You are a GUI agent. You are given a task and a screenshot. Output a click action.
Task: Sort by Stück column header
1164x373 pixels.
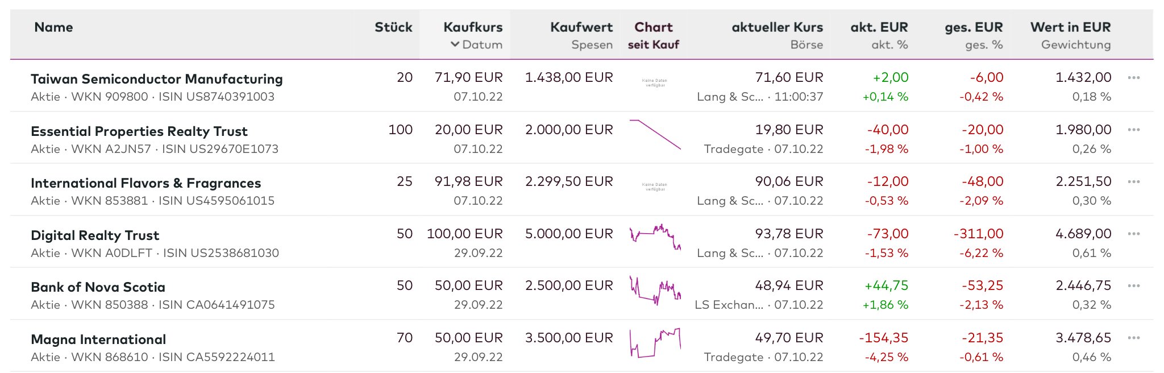(x=393, y=27)
